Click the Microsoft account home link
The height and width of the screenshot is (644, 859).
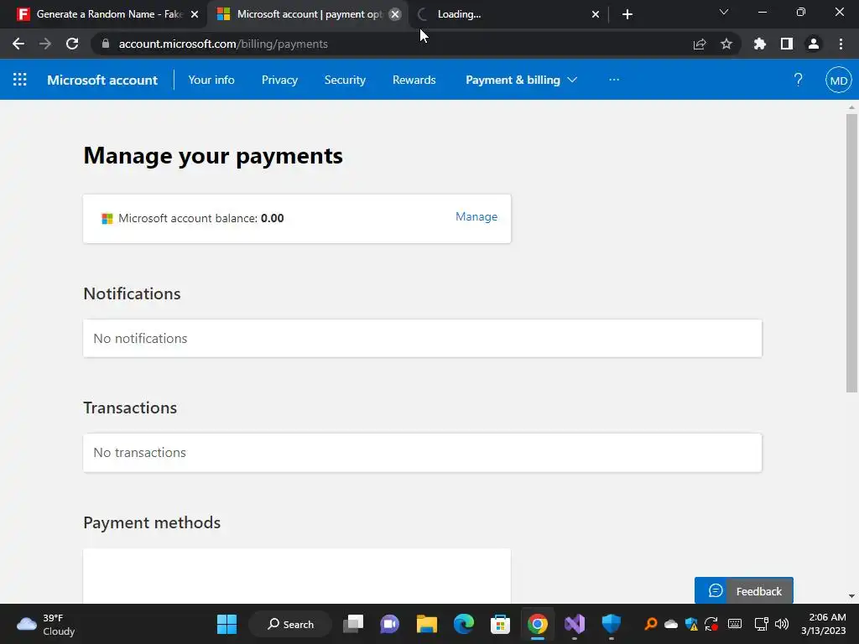[x=102, y=80]
